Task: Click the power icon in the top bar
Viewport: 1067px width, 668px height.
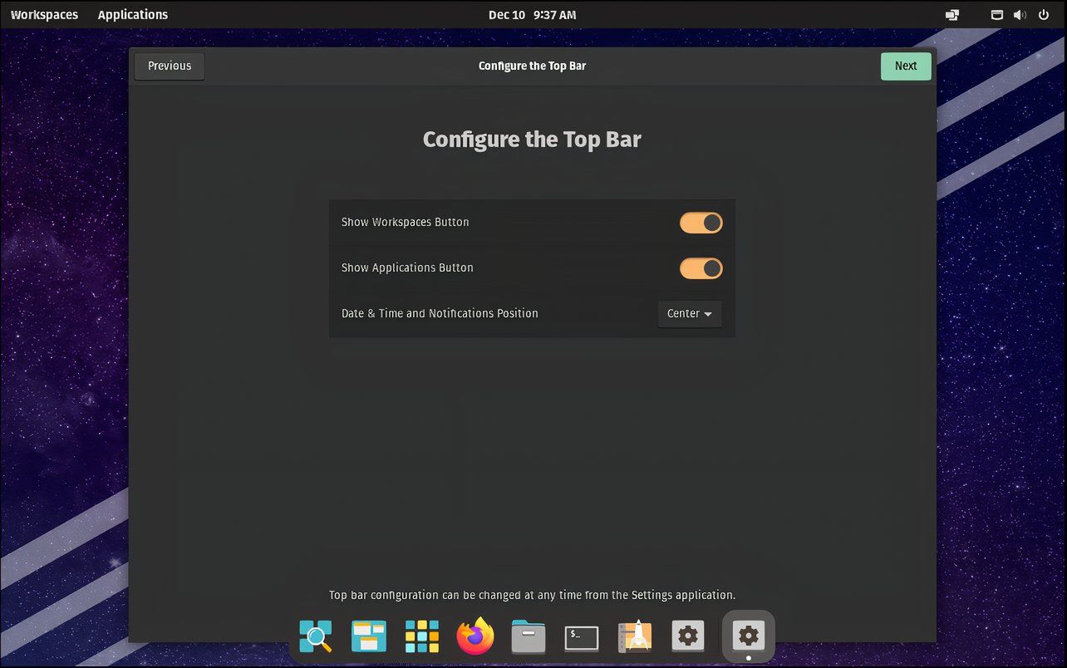Action: click(x=1043, y=14)
